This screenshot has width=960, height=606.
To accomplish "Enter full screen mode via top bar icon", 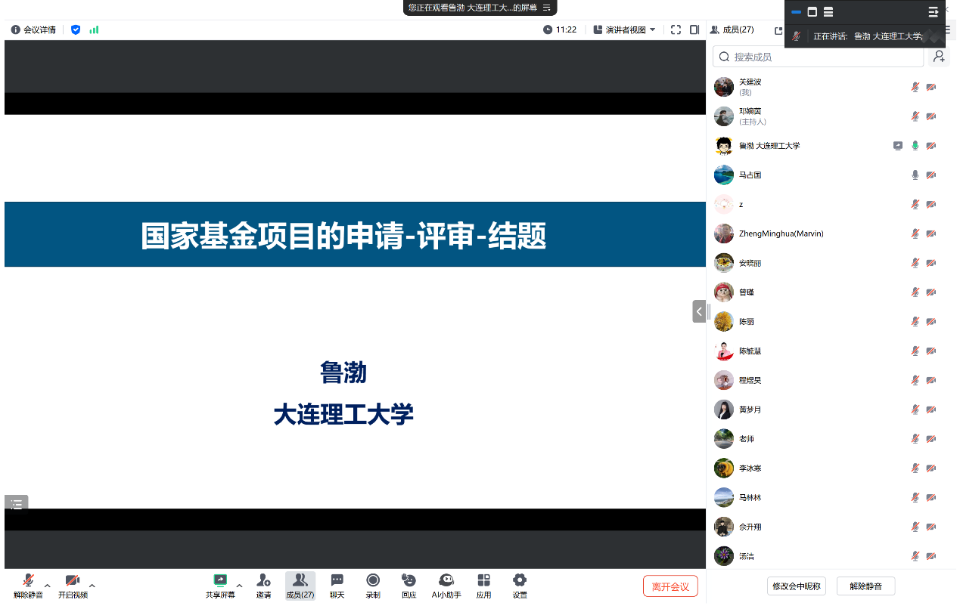I will click(x=676, y=30).
